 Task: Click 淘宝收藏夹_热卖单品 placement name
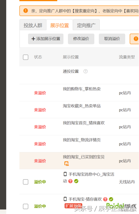pyautogui.click(x=82, y=106)
